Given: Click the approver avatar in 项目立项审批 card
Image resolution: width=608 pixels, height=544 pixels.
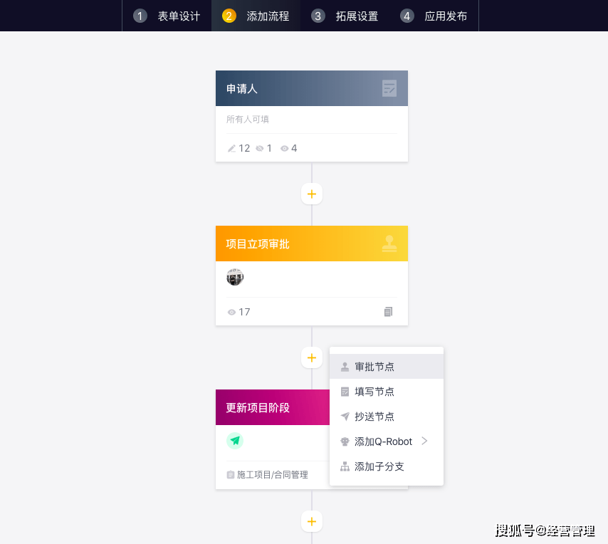Looking at the screenshot, I should (235, 278).
